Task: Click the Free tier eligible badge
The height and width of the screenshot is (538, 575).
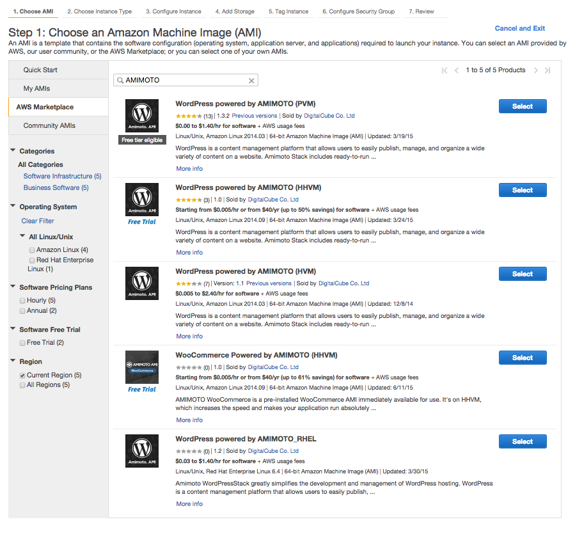Action: [142, 140]
